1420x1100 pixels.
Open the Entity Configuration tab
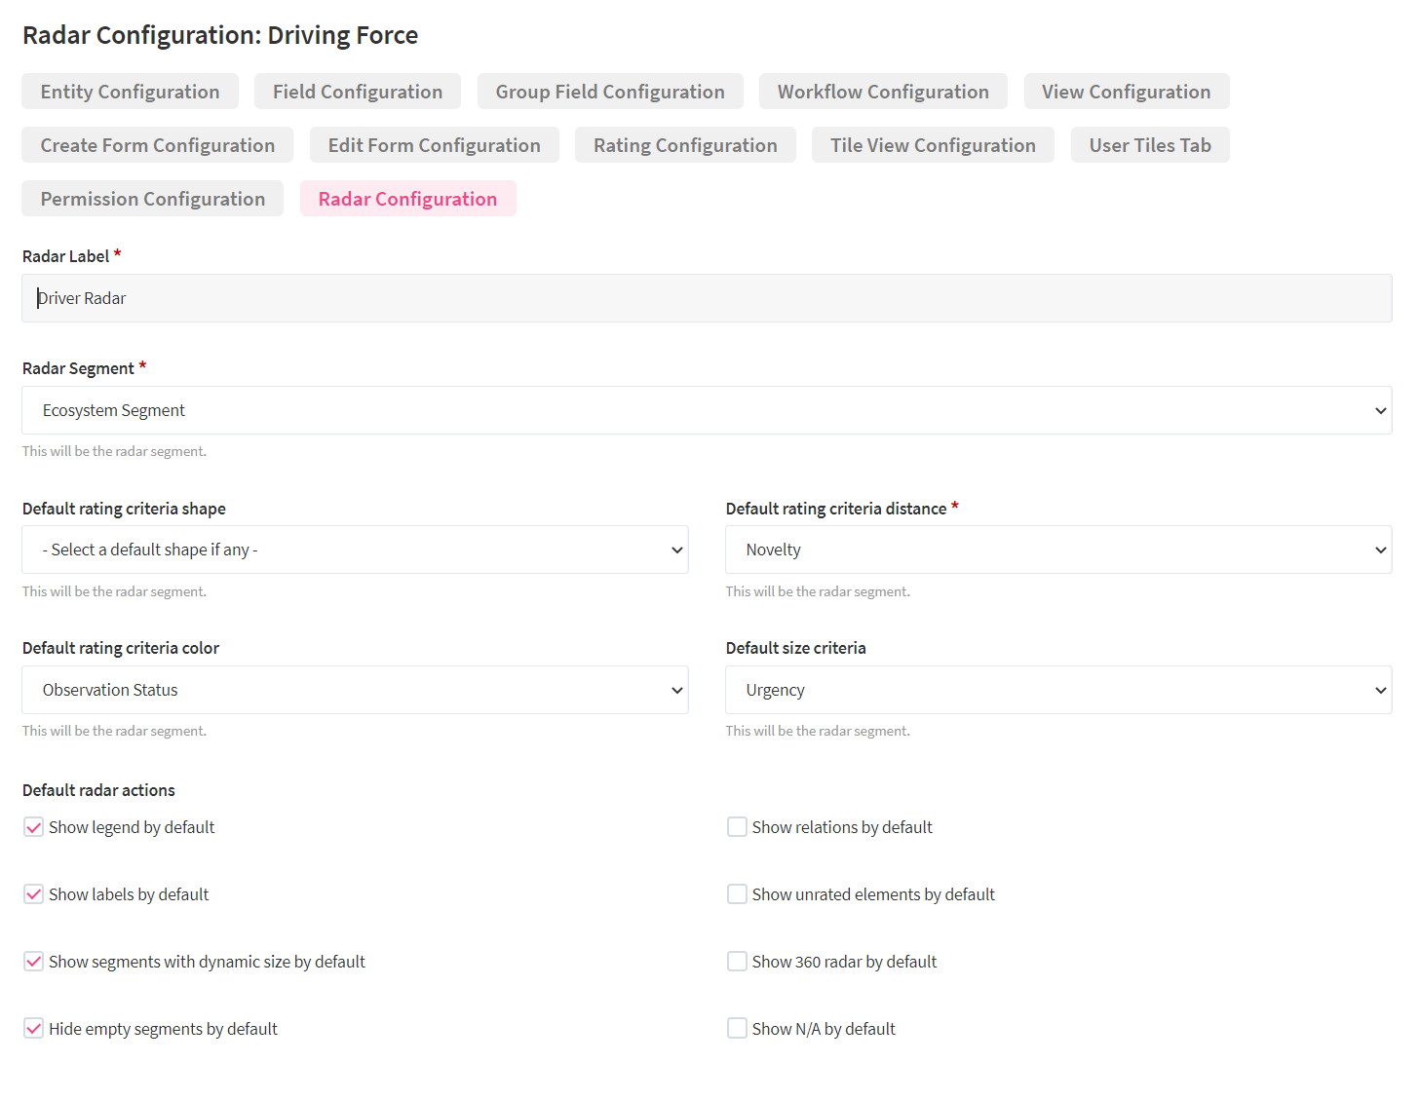click(x=130, y=92)
